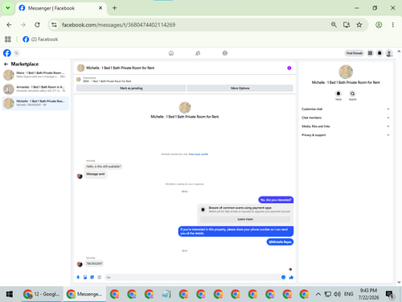
Task: Click the install app icon in address bar
Action: [347, 25]
